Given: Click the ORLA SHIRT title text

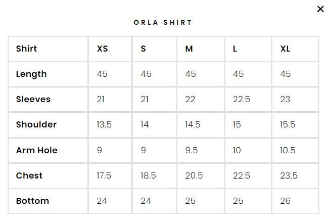Looking at the screenshot, I should [x=163, y=23].
